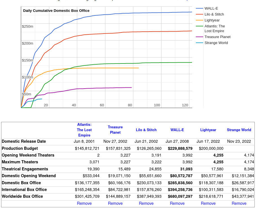This screenshot has width=257, height=211.
Task: Click the 80 x-axis day label
Action: 130,105
